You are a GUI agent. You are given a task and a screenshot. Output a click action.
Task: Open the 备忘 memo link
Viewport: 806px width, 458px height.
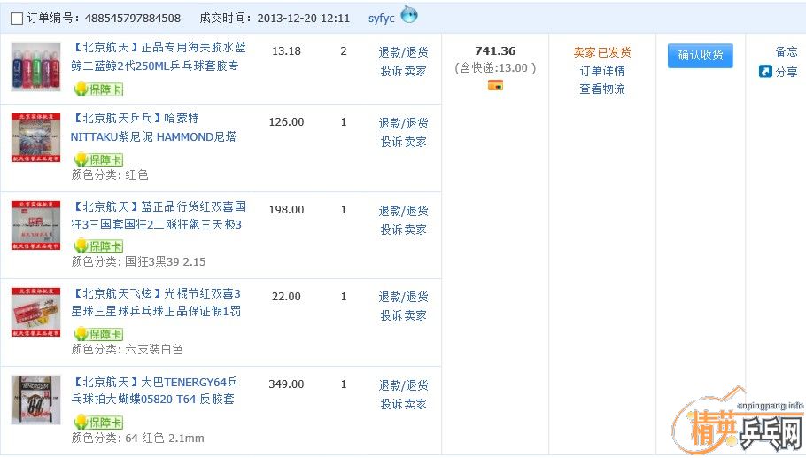pyautogui.click(x=787, y=51)
